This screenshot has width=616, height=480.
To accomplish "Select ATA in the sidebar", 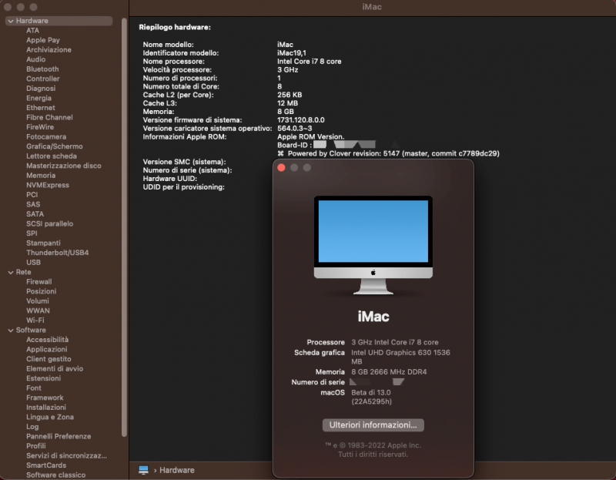I will click(x=32, y=30).
